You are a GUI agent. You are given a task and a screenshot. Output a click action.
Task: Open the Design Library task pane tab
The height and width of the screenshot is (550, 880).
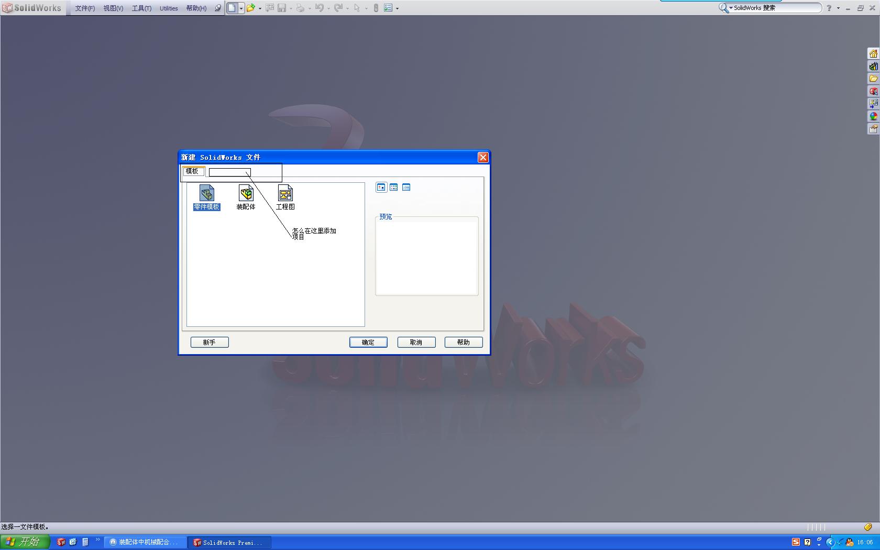(873, 66)
